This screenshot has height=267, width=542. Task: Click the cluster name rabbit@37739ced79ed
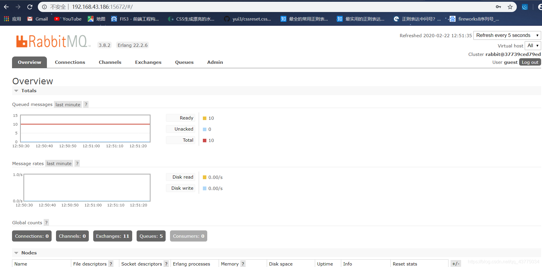tap(513, 54)
